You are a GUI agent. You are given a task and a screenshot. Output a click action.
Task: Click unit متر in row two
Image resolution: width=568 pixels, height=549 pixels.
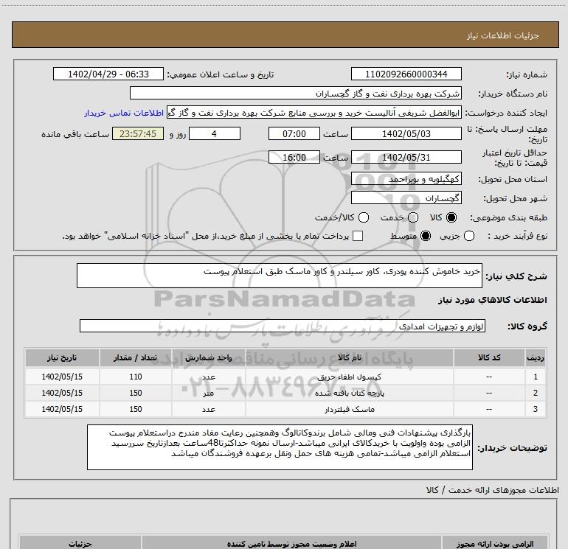tap(208, 393)
